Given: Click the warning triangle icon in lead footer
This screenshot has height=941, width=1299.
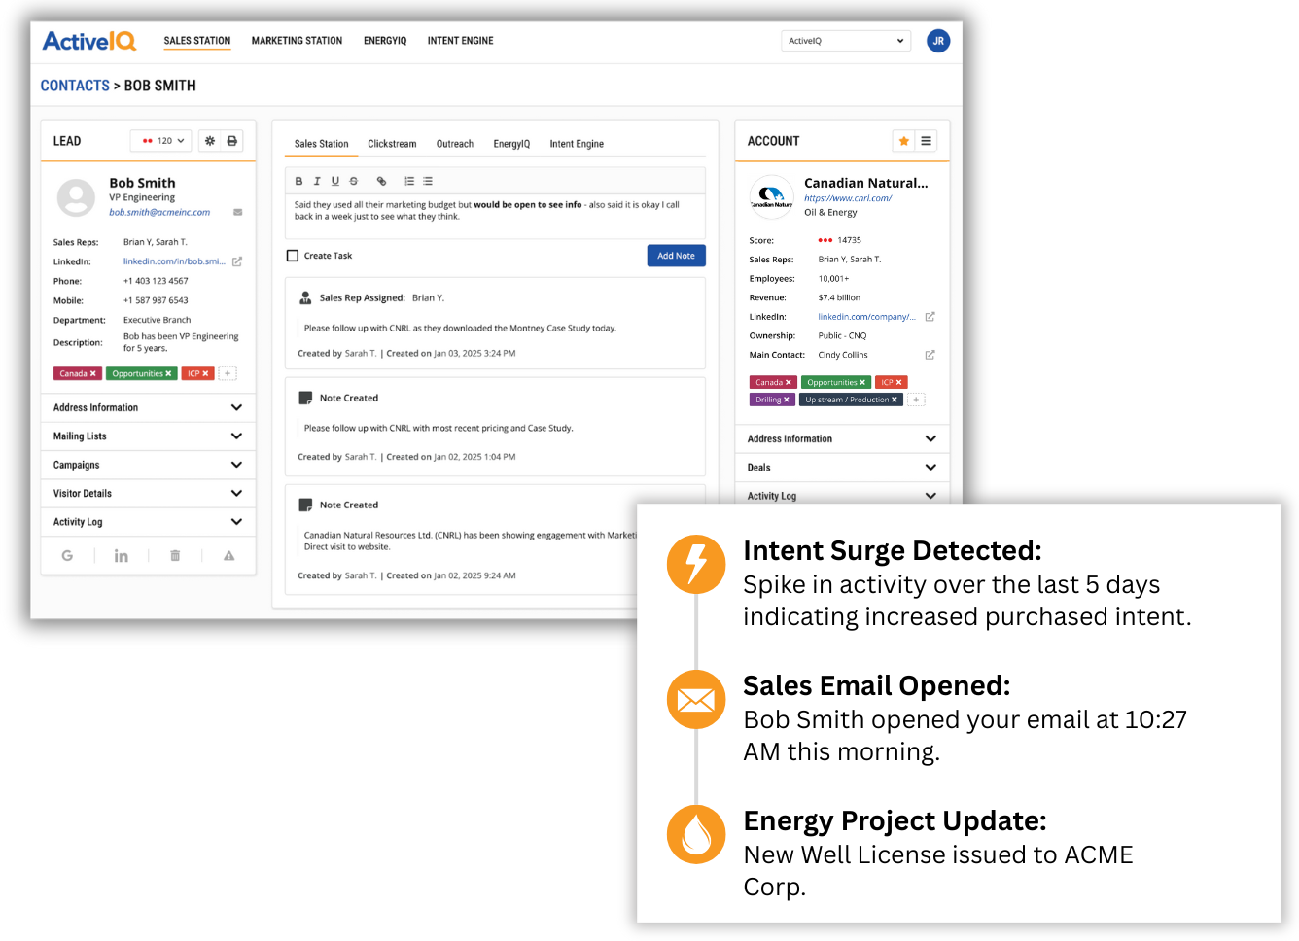Looking at the screenshot, I should pyautogui.click(x=229, y=556).
